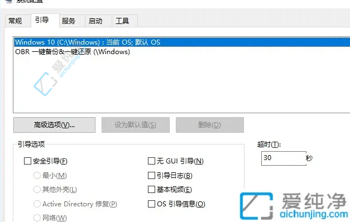Click the 设为默认值(S) button
The image size is (350, 222).
pyautogui.click(x=136, y=125)
